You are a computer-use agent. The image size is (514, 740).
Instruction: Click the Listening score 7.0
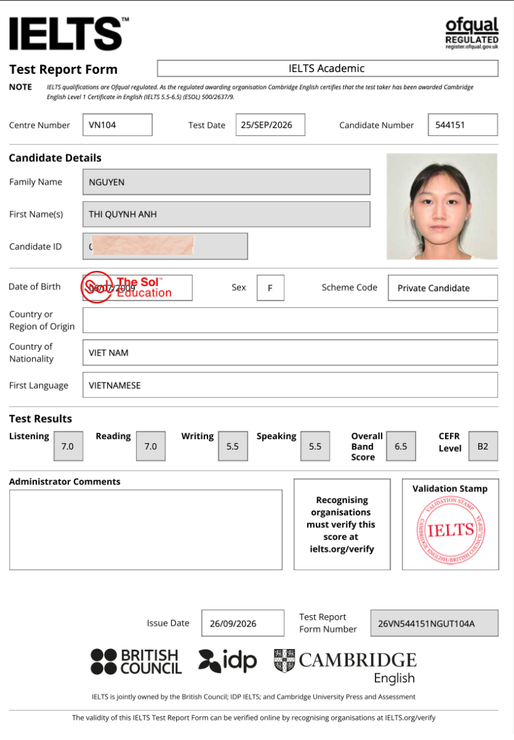click(x=68, y=446)
